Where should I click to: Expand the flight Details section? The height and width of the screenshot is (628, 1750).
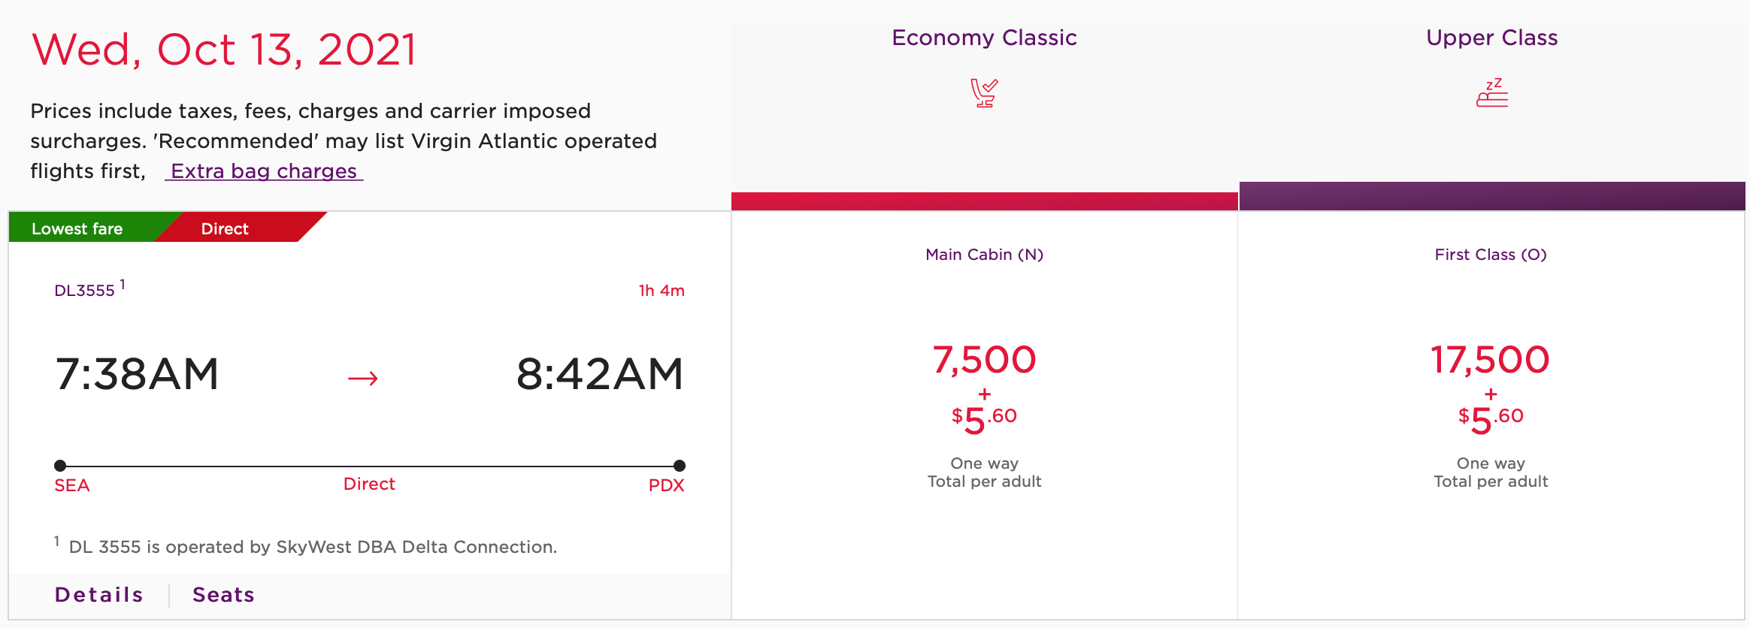pyautogui.click(x=98, y=594)
